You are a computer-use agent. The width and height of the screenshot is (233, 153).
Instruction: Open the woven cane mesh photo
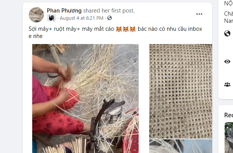click(181, 91)
